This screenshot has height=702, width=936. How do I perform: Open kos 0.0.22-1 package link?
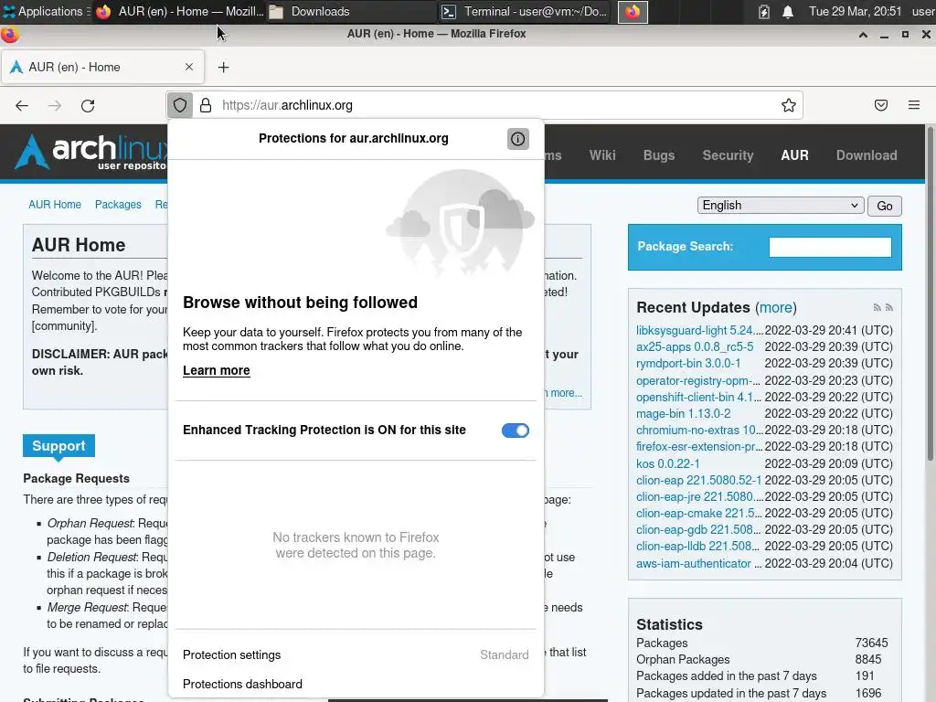coord(667,463)
